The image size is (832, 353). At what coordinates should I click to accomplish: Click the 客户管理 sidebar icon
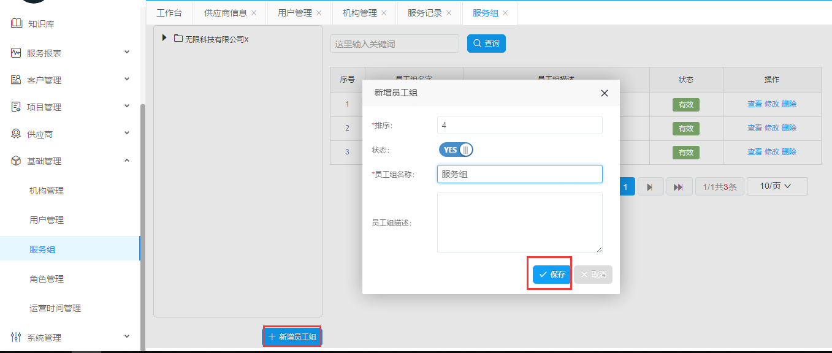tap(17, 80)
